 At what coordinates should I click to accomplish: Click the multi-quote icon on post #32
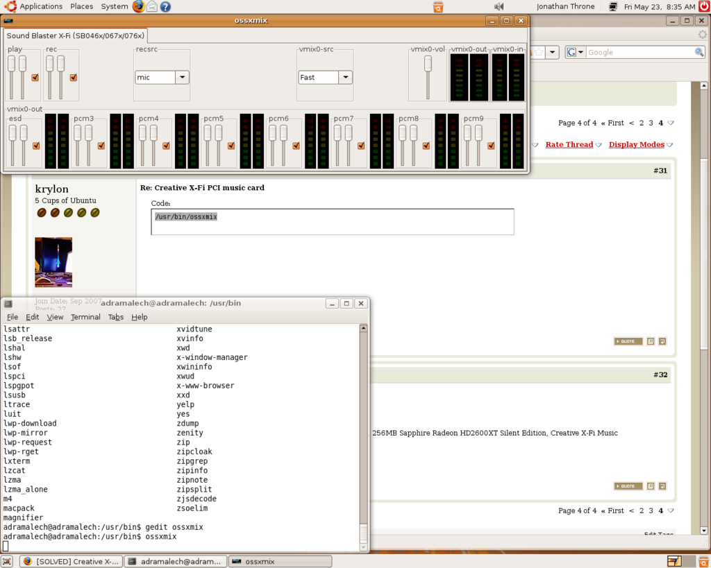tap(651, 486)
